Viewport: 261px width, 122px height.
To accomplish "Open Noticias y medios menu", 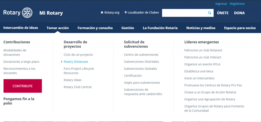I will (x=201, y=28).
